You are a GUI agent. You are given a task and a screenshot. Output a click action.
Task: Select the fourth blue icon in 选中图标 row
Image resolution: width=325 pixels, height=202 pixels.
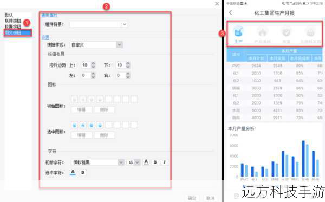pos(100,125)
